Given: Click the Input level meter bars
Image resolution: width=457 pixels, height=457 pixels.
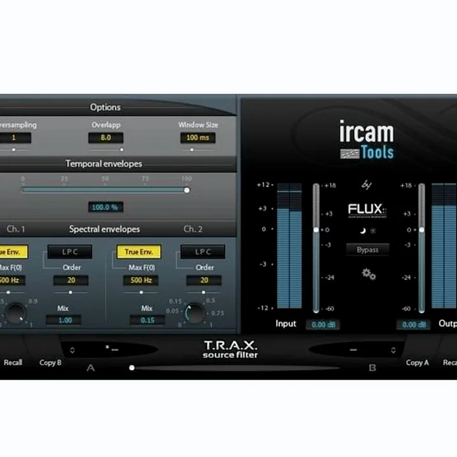Looking at the screenshot, I should point(289,246).
